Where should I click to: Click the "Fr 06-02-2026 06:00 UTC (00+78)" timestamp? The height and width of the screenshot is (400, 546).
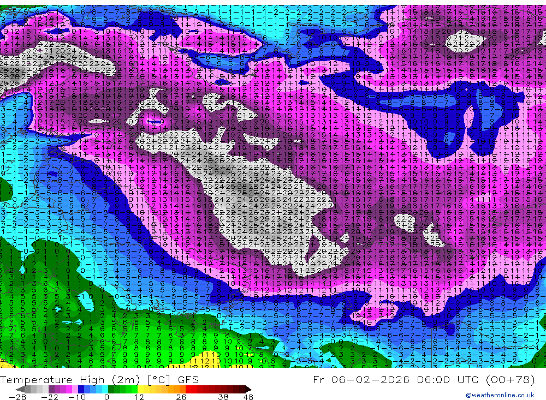coord(424,379)
